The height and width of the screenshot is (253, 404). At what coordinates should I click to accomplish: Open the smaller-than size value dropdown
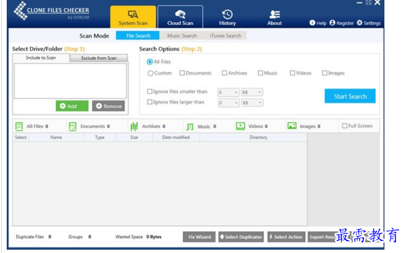228,92
